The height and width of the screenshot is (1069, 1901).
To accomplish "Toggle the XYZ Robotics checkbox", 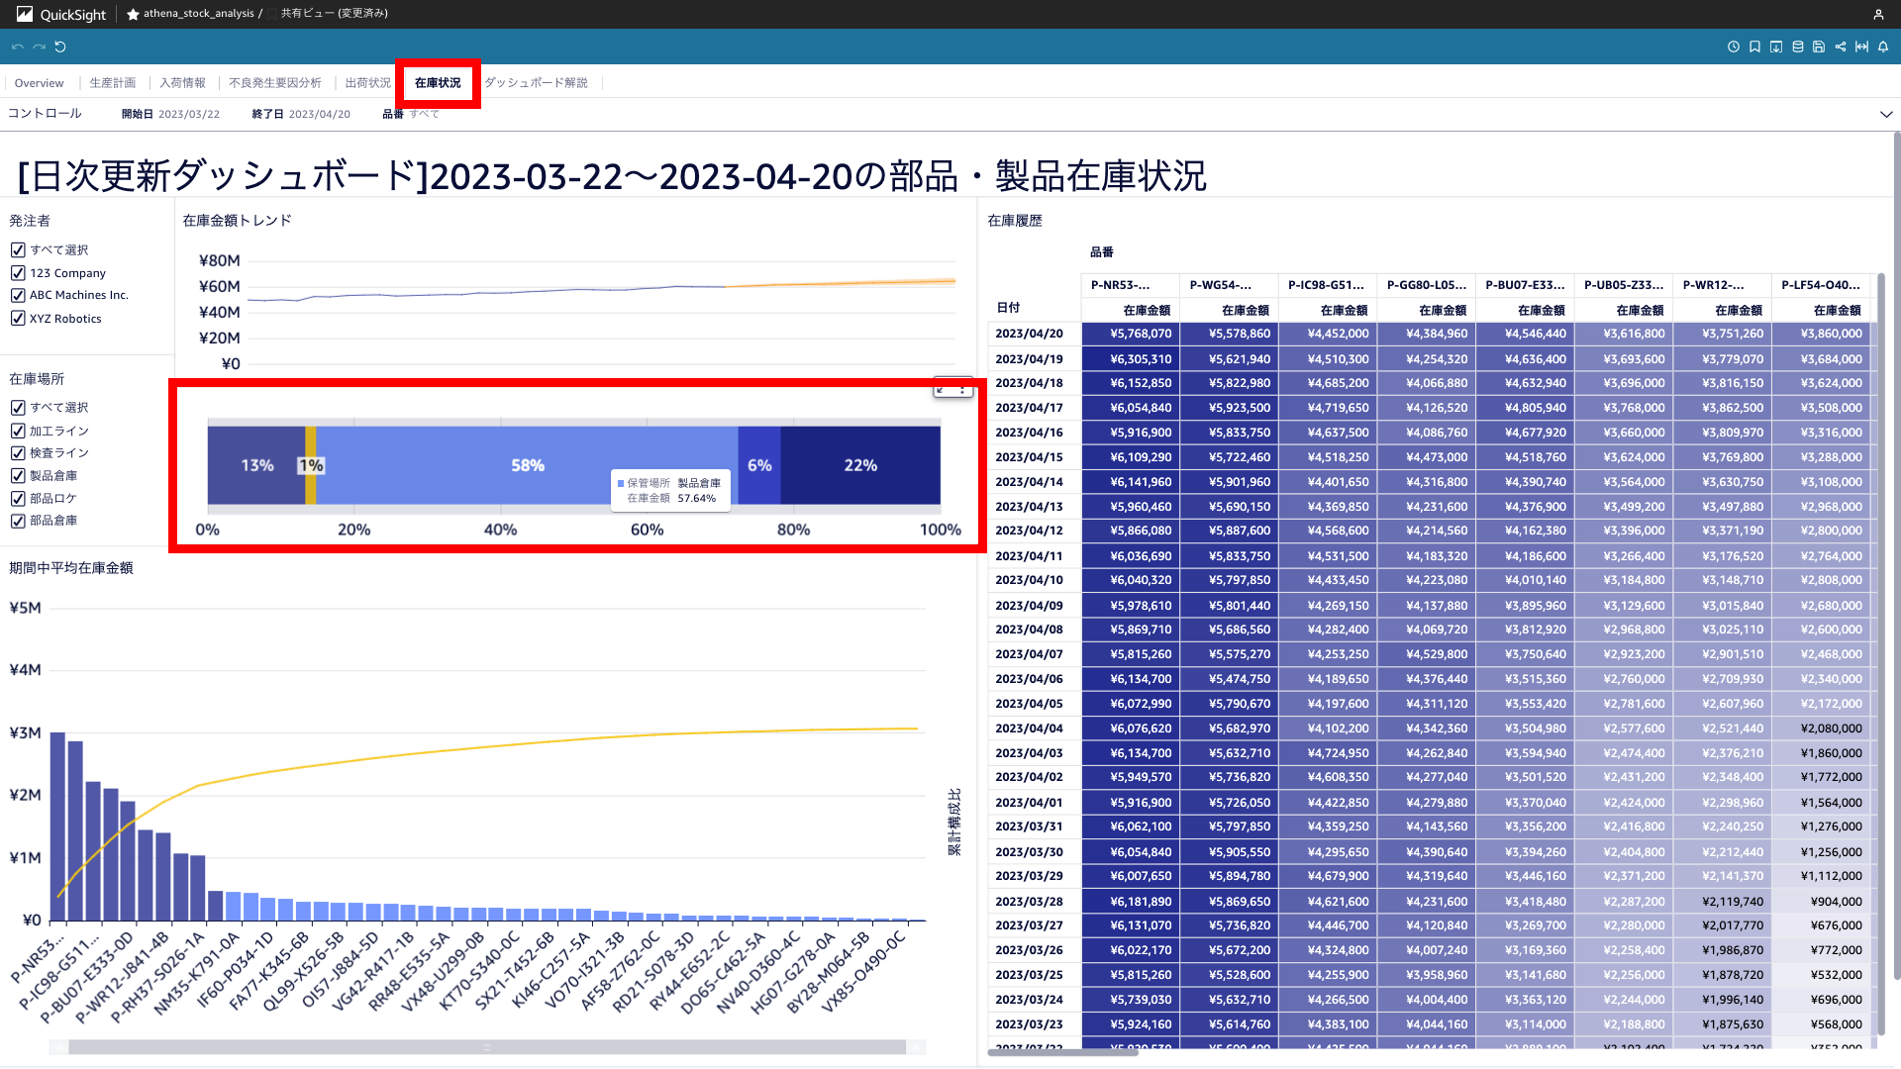I will (x=18, y=319).
